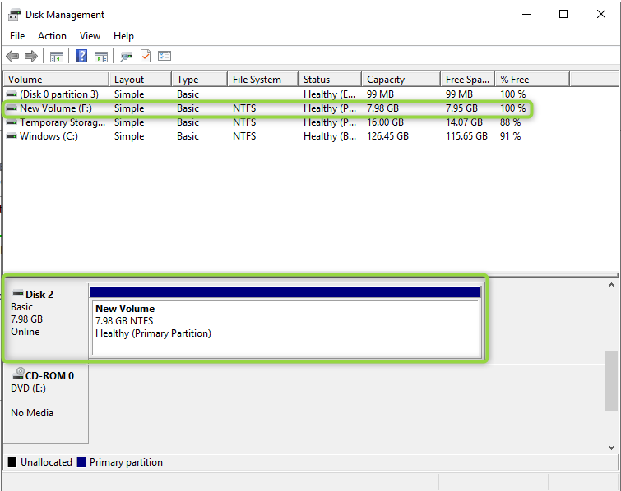Open the File menu
Image resolution: width=621 pixels, height=491 pixels.
click(17, 36)
